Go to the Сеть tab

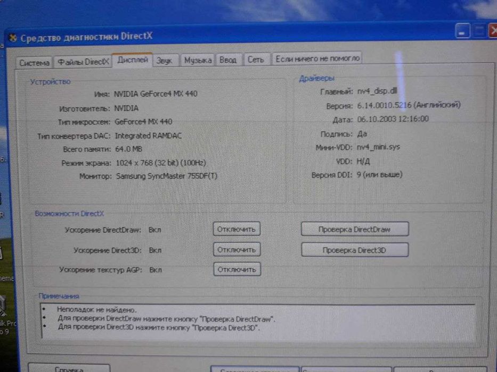[x=256, y=59]
